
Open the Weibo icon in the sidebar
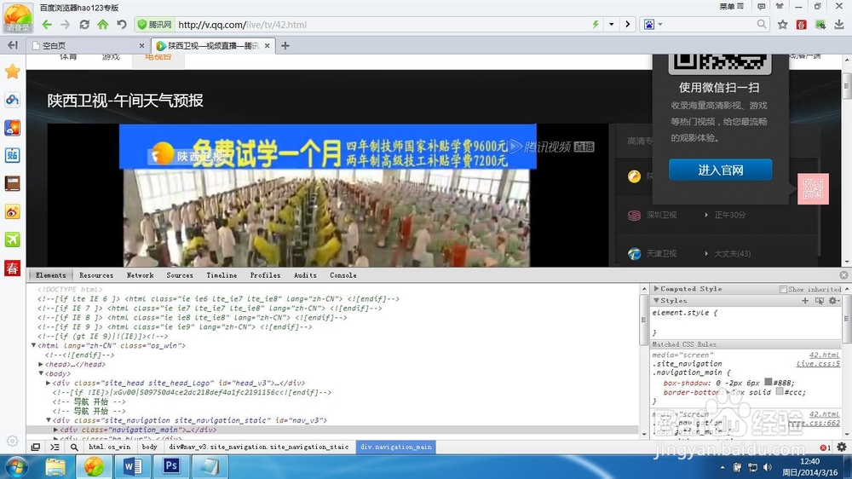[12, 211]
